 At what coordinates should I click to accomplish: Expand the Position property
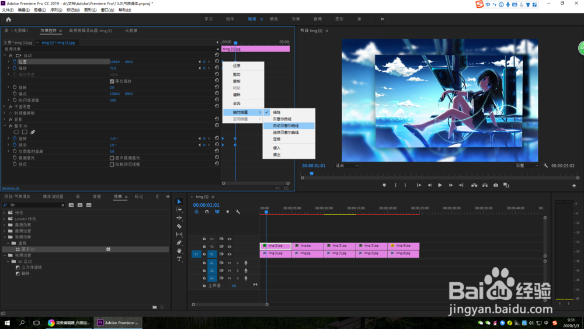tap(9, 61)
